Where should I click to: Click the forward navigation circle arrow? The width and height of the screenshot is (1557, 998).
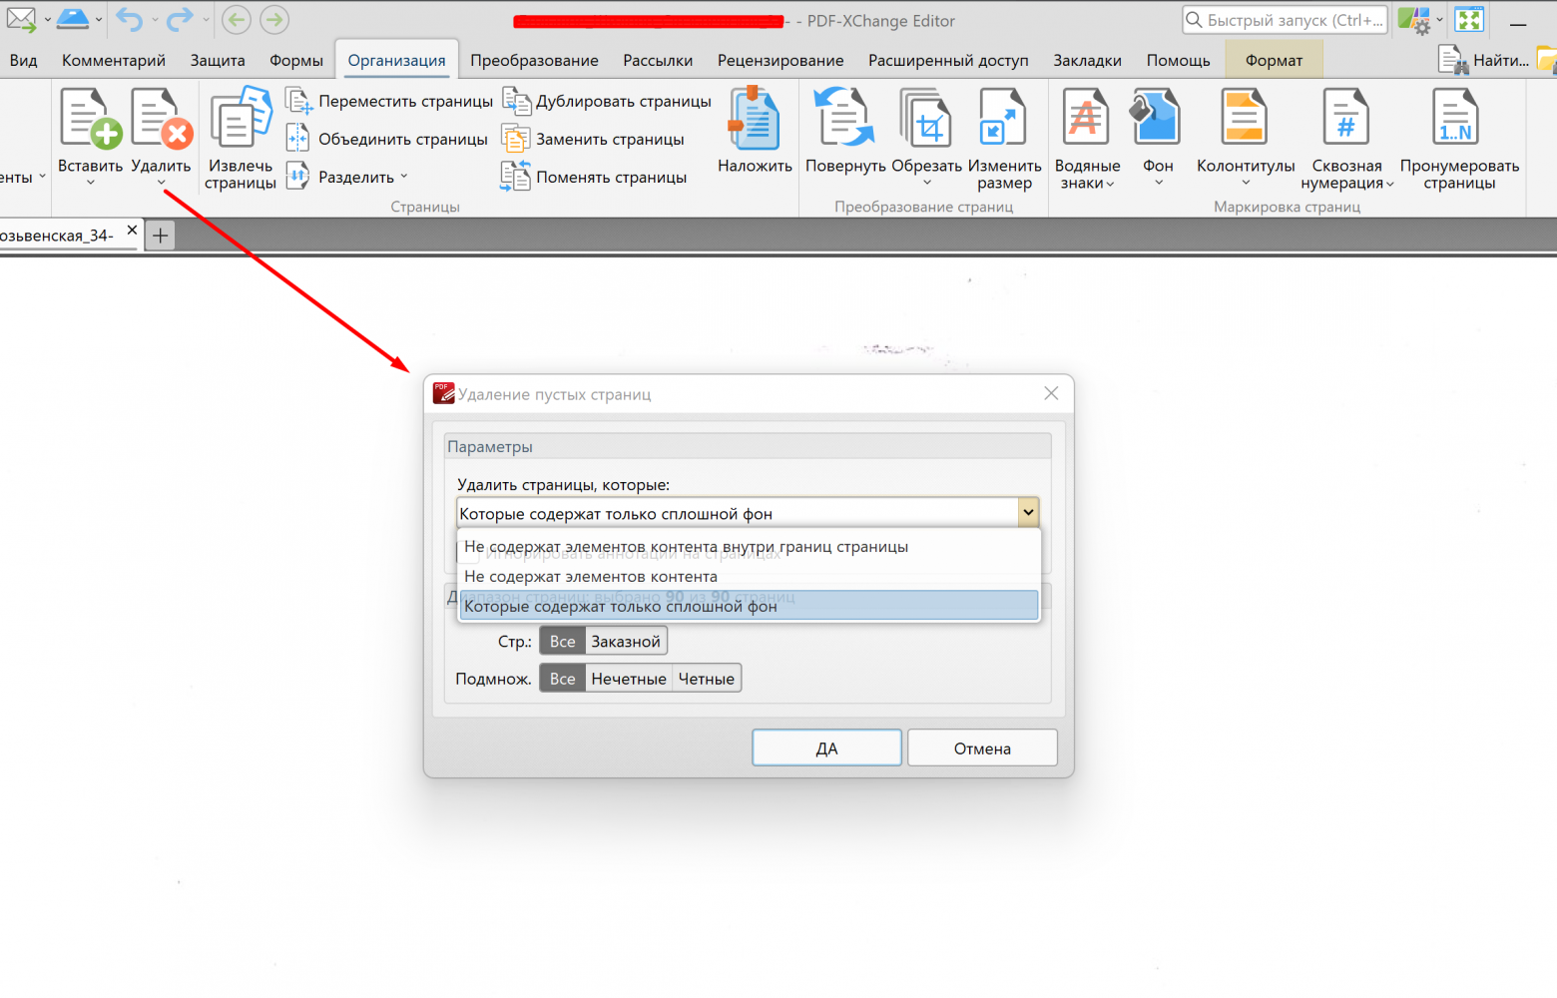pos(274,19)
